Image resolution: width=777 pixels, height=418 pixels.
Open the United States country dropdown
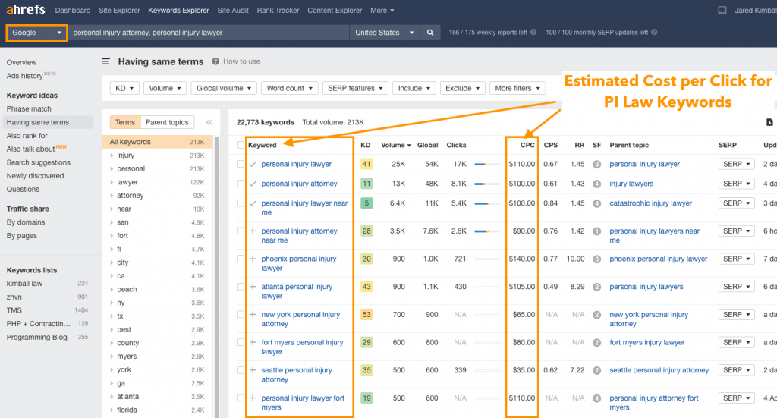tap(384, 33)
